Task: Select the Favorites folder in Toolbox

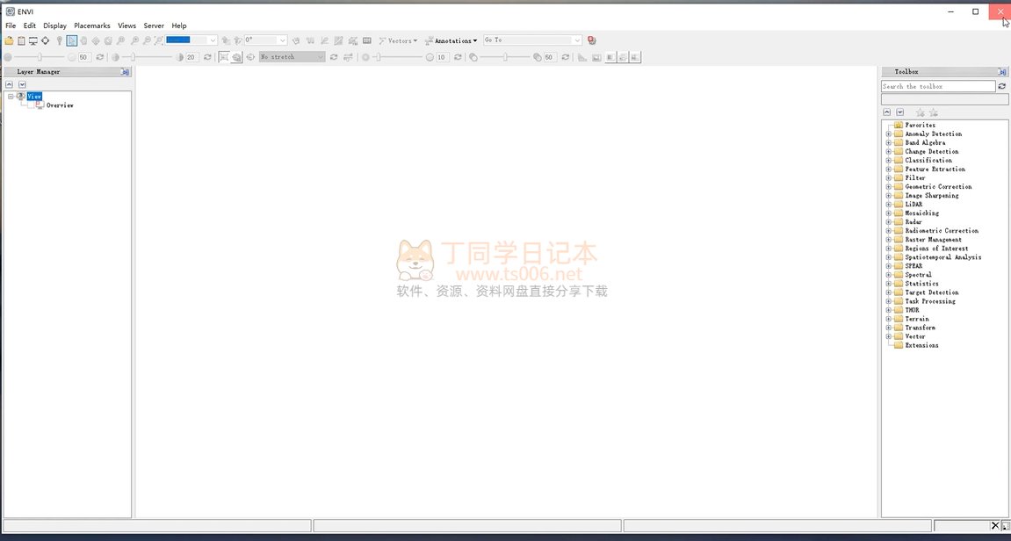Action: coord(920,125)
